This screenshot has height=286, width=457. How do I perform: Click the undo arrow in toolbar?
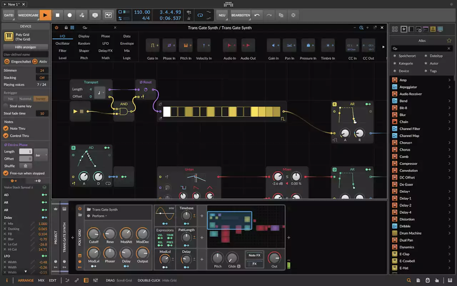click(257, 15)
